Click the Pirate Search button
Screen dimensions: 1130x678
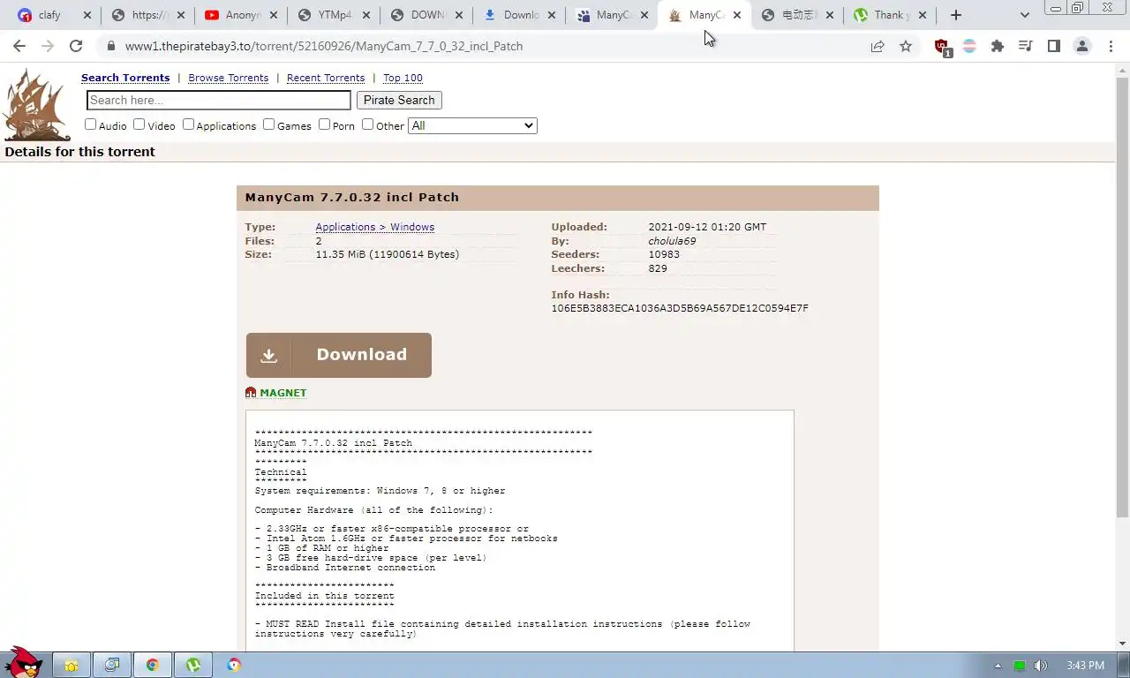point(399,100)
